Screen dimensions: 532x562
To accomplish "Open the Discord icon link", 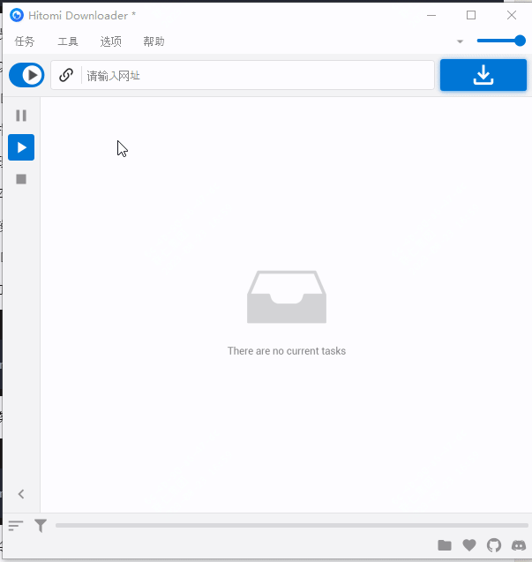I will click(518, 546).
